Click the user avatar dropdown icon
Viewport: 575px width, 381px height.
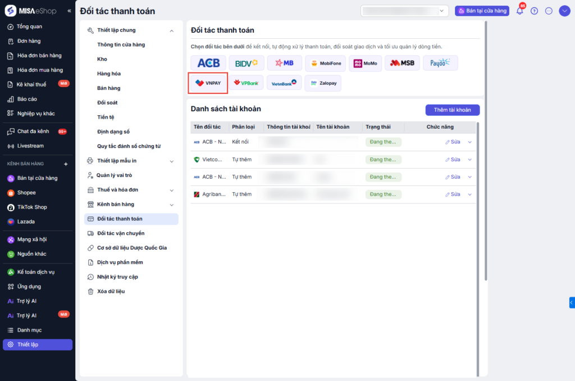coord(564,11)
